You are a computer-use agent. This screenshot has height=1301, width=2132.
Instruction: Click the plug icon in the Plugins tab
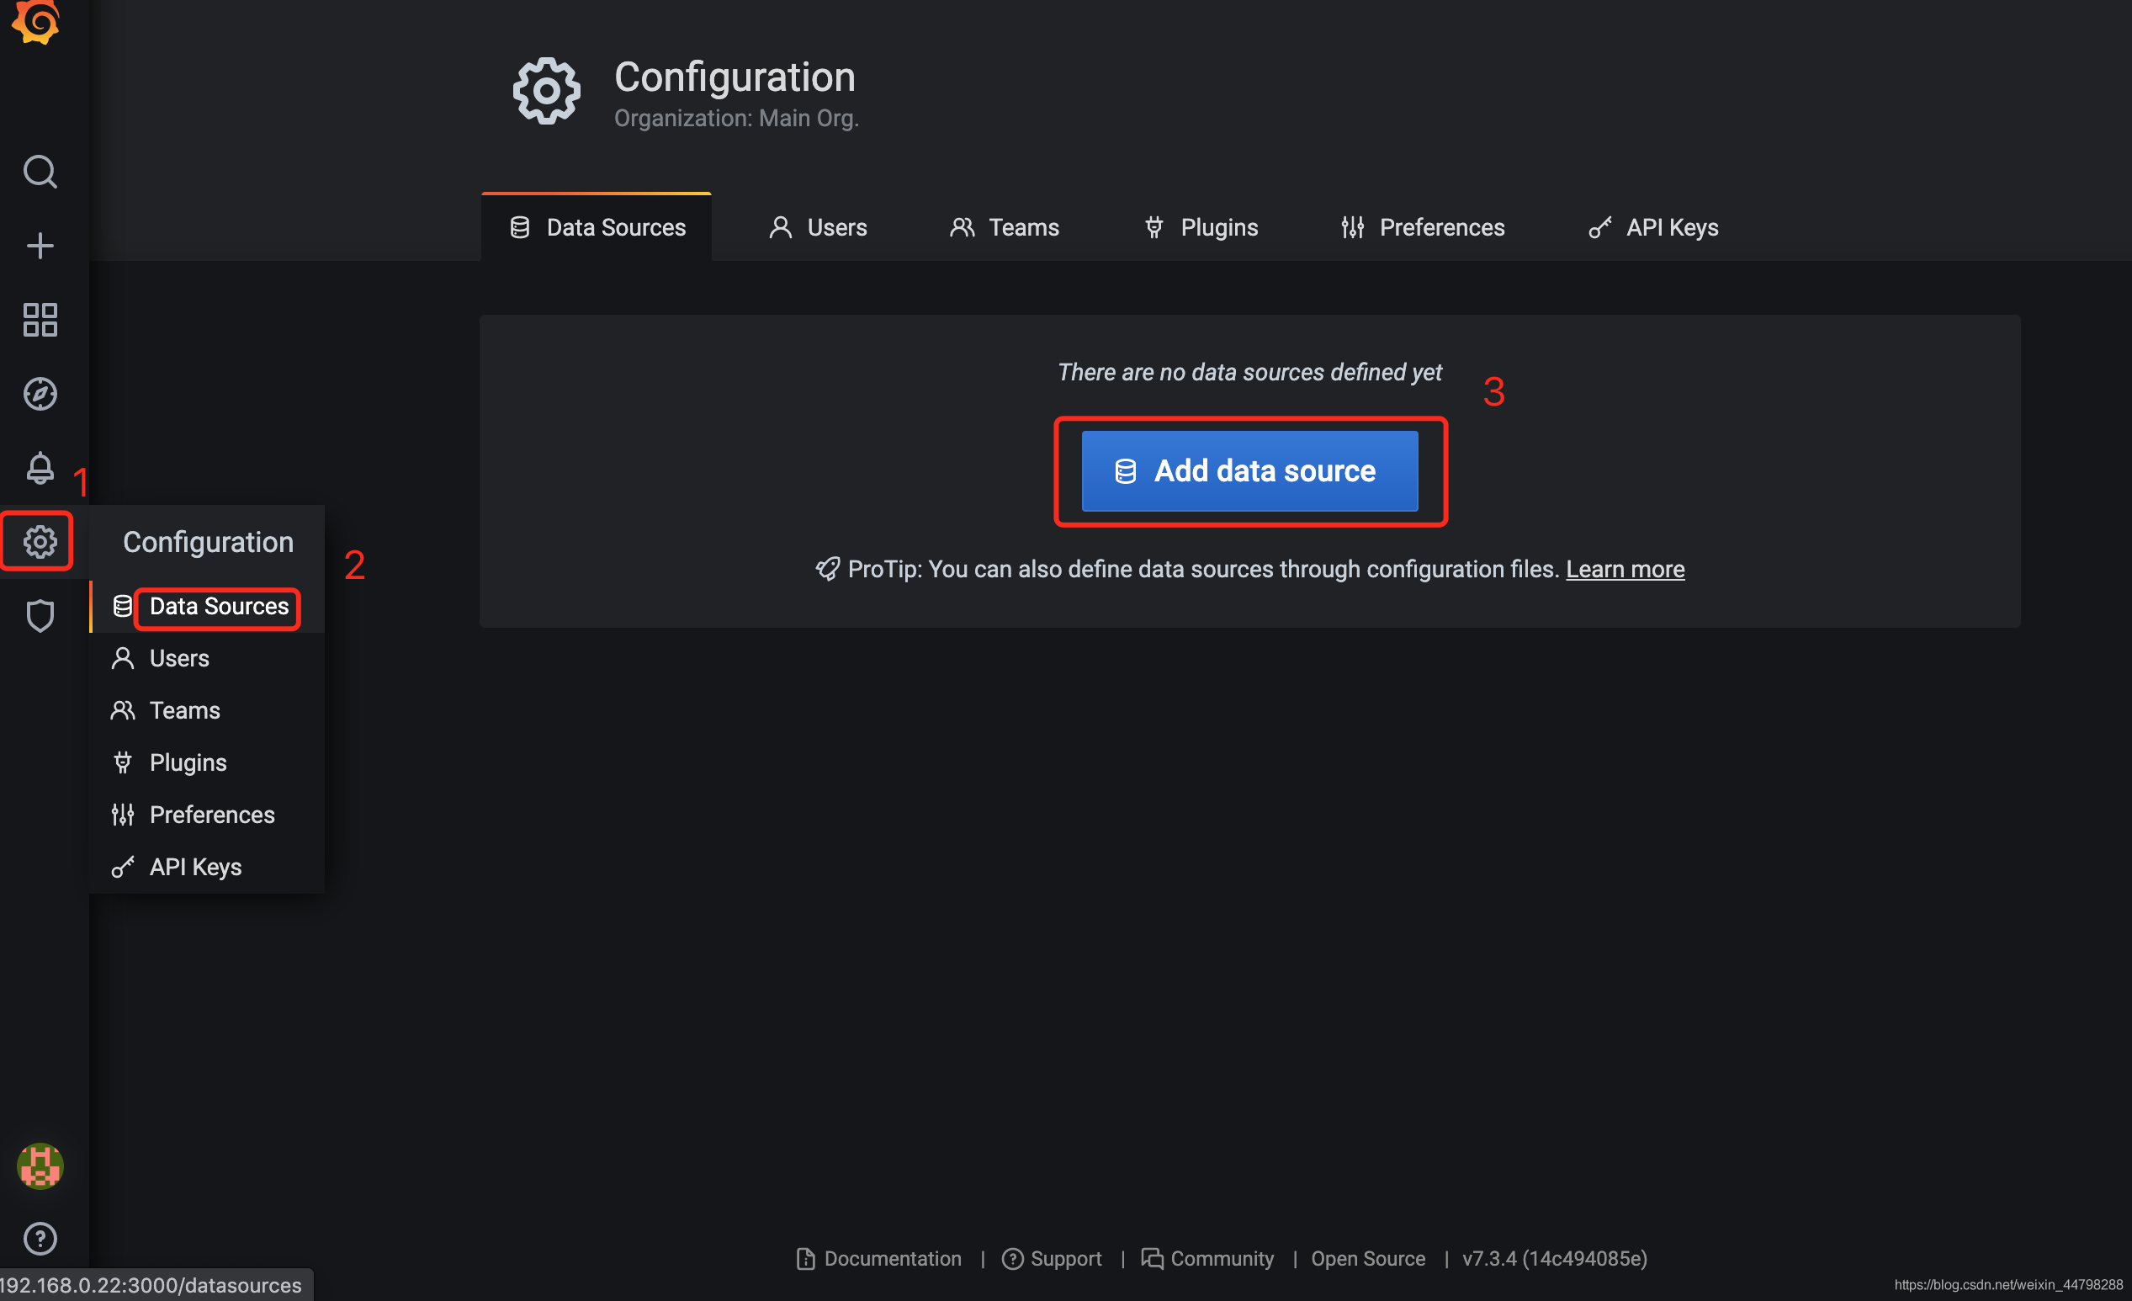point(1154,228)
